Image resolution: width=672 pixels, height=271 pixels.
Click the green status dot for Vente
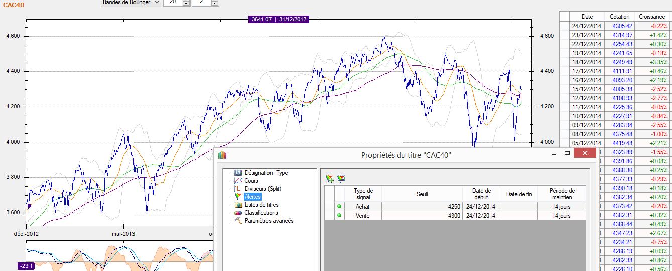(x=339, y=216)
